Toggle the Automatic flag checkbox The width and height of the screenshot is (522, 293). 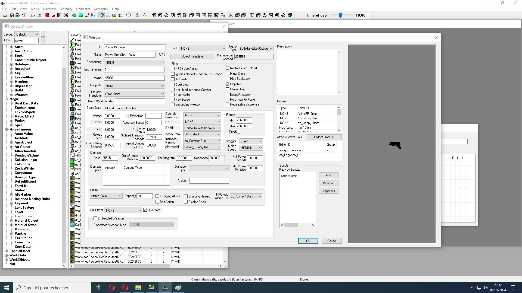tap(173, 79)
